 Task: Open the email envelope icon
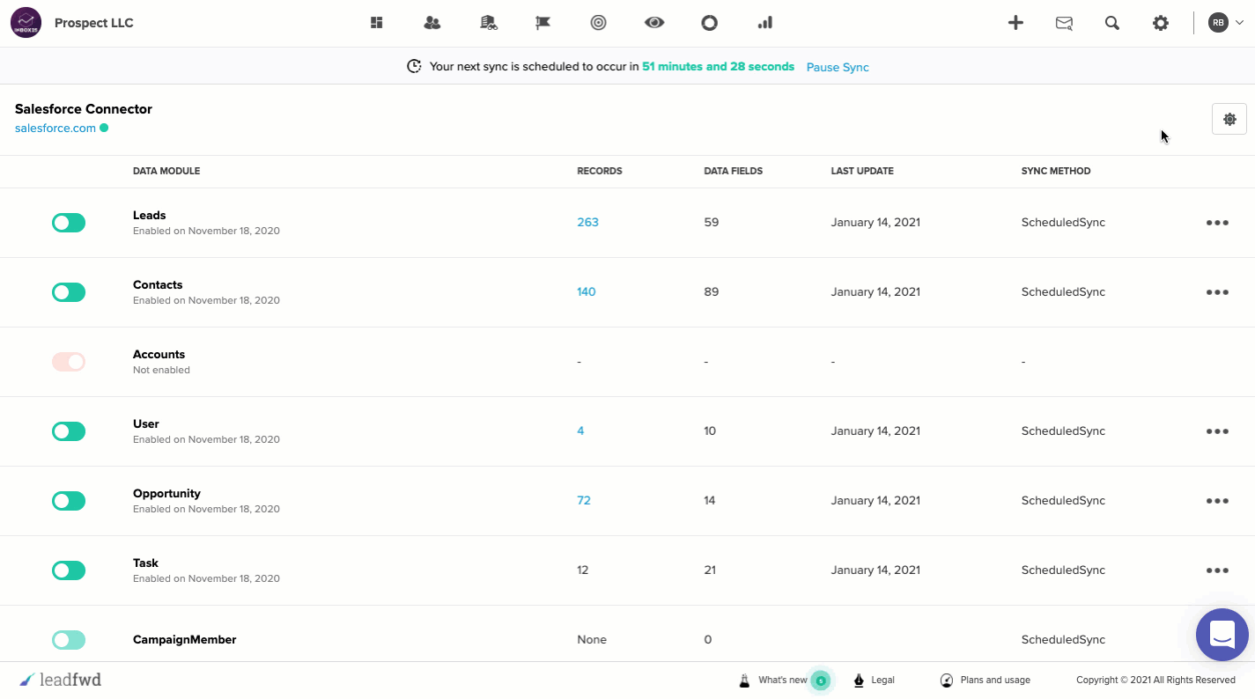1064,24
